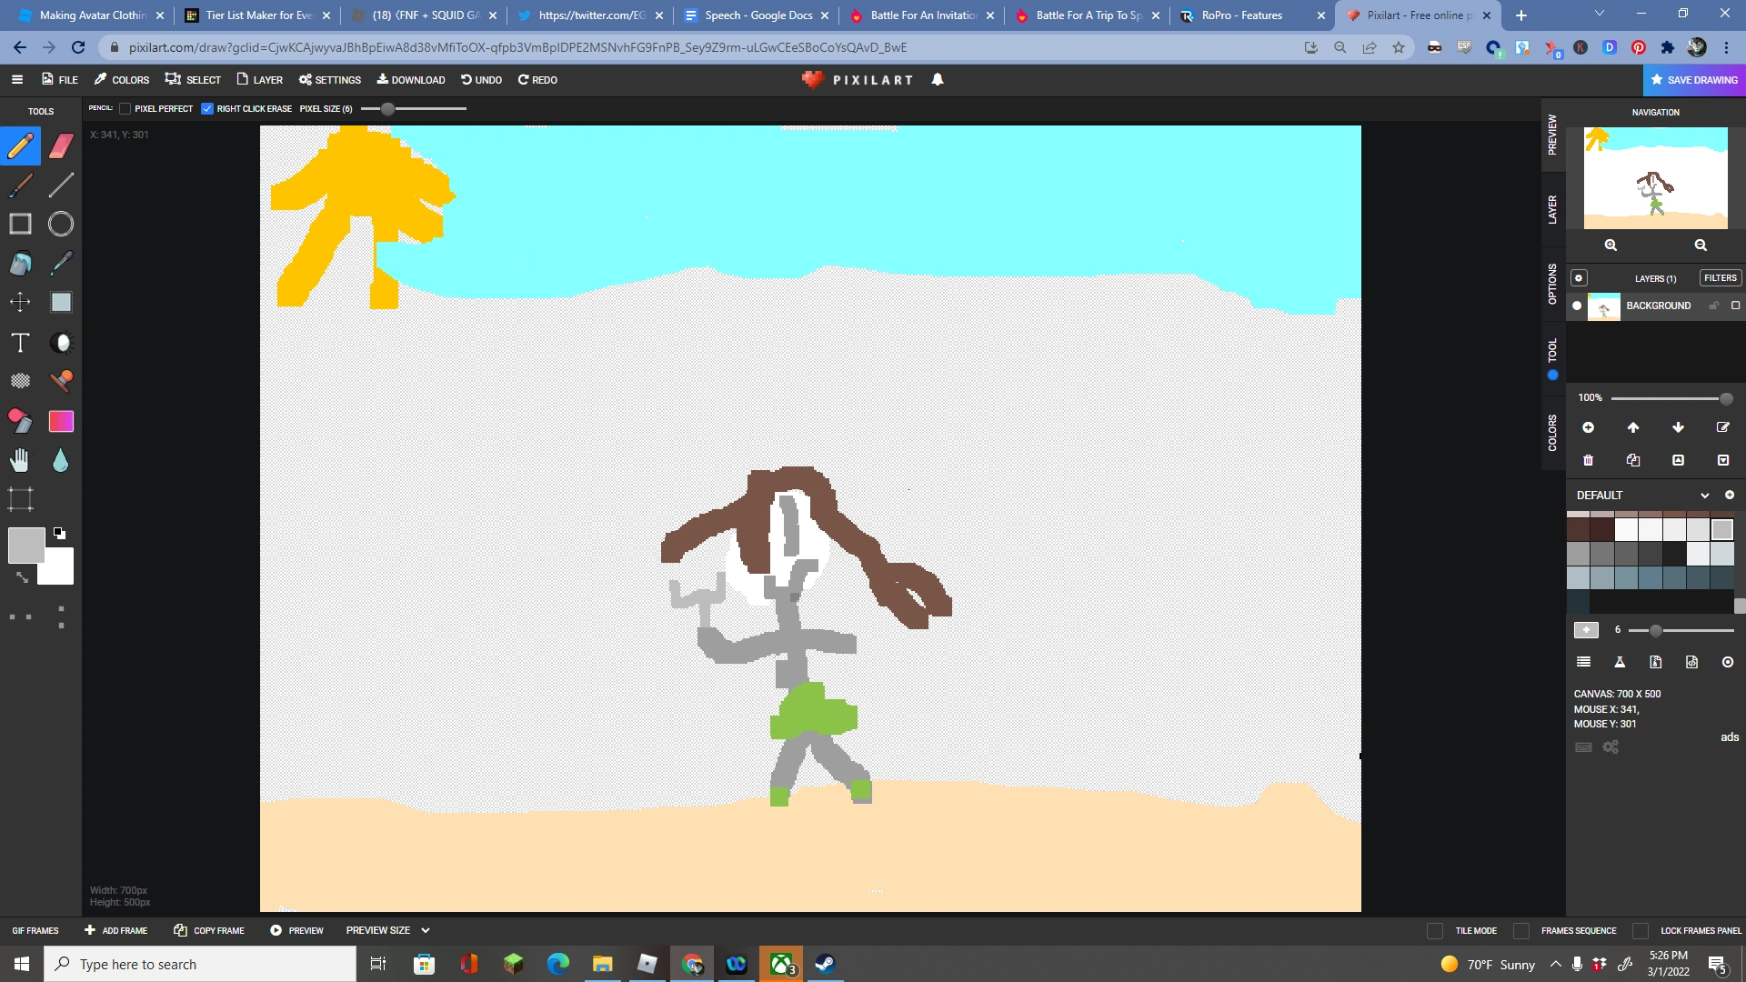
Task: Activate the Hand pan tool
Action: (x=20, y=461)
